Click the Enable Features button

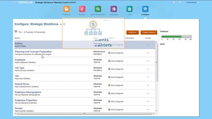coord(149,32)
